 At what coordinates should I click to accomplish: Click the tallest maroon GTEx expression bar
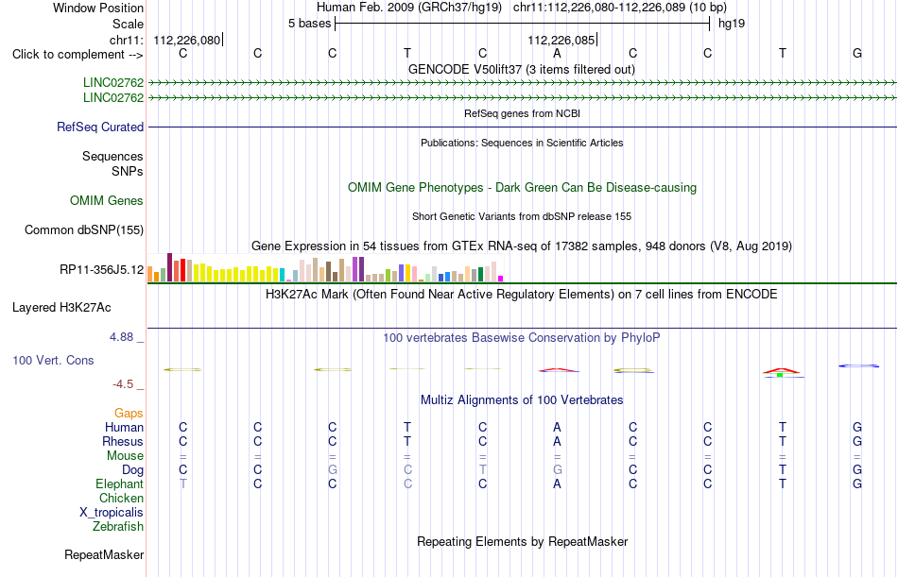169,267
